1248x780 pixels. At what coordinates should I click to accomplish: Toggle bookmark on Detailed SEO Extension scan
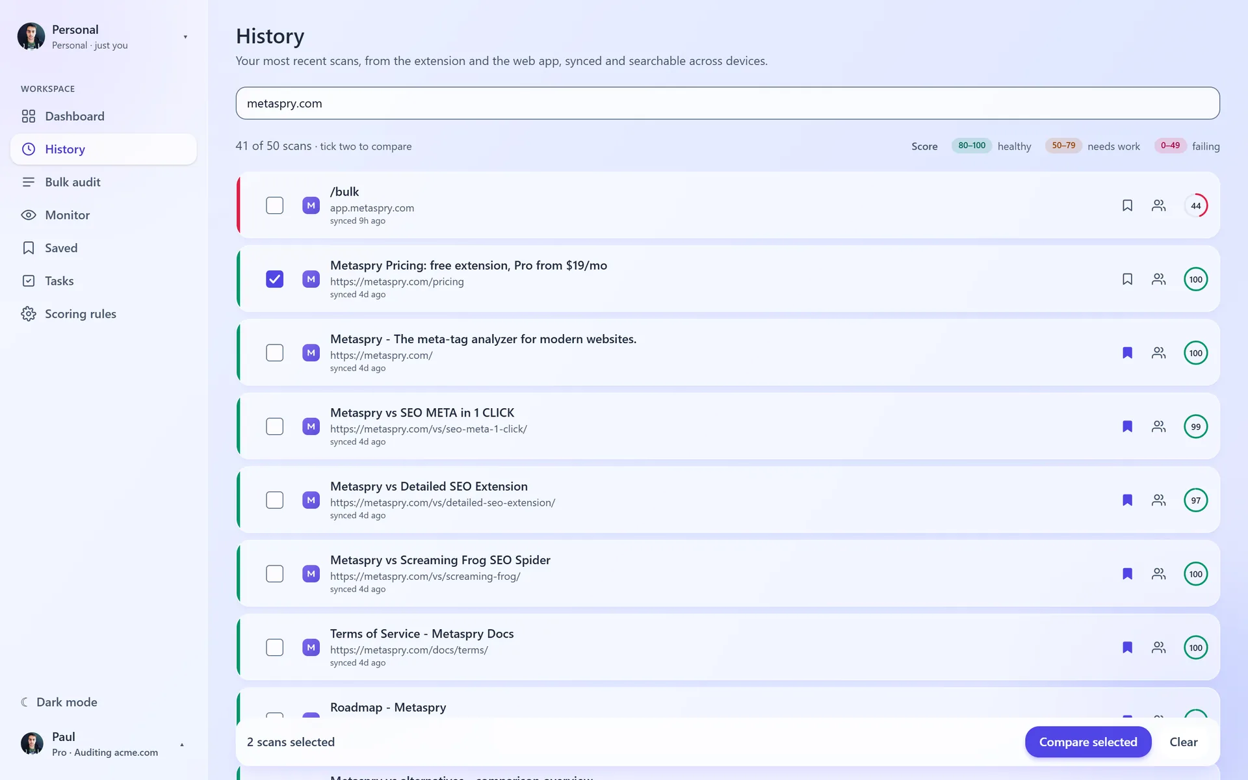pyautogui.click(x=1127, y=500)
